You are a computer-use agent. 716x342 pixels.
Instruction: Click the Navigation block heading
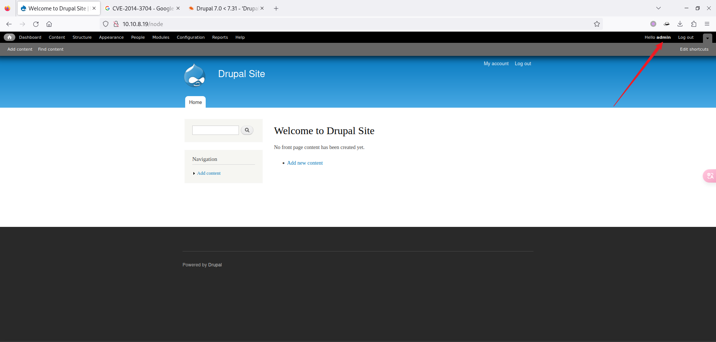(205, 159)
